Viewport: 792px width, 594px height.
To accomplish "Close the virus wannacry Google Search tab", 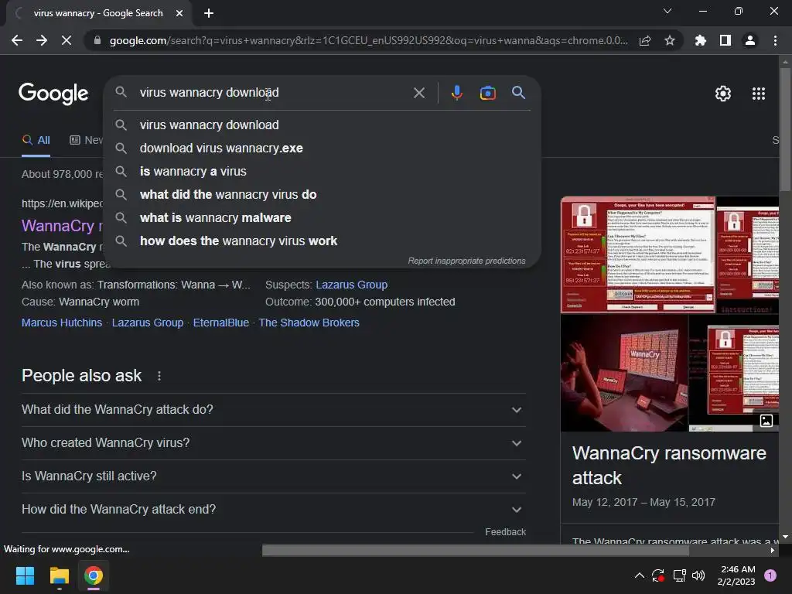I will tap(179, 13).
